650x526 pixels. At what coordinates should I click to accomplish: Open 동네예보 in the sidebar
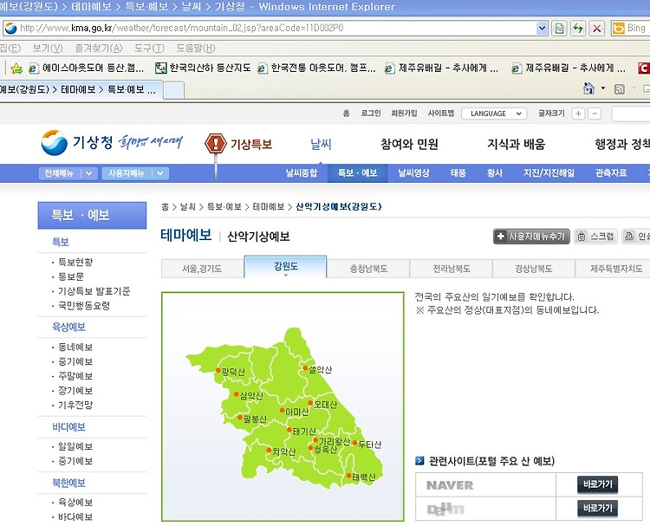(x=75, y=347)
